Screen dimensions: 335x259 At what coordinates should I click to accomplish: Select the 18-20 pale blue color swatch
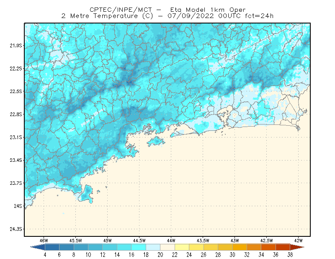pos(153,247)
